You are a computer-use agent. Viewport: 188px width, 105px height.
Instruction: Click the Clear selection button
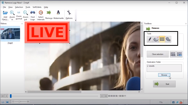coord(158,54)
